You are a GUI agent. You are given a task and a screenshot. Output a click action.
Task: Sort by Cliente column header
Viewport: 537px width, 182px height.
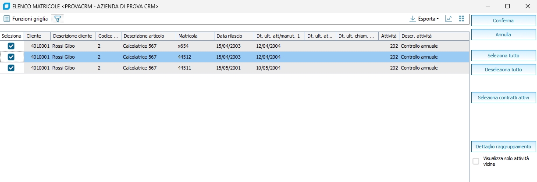click(x=37, y=36)
